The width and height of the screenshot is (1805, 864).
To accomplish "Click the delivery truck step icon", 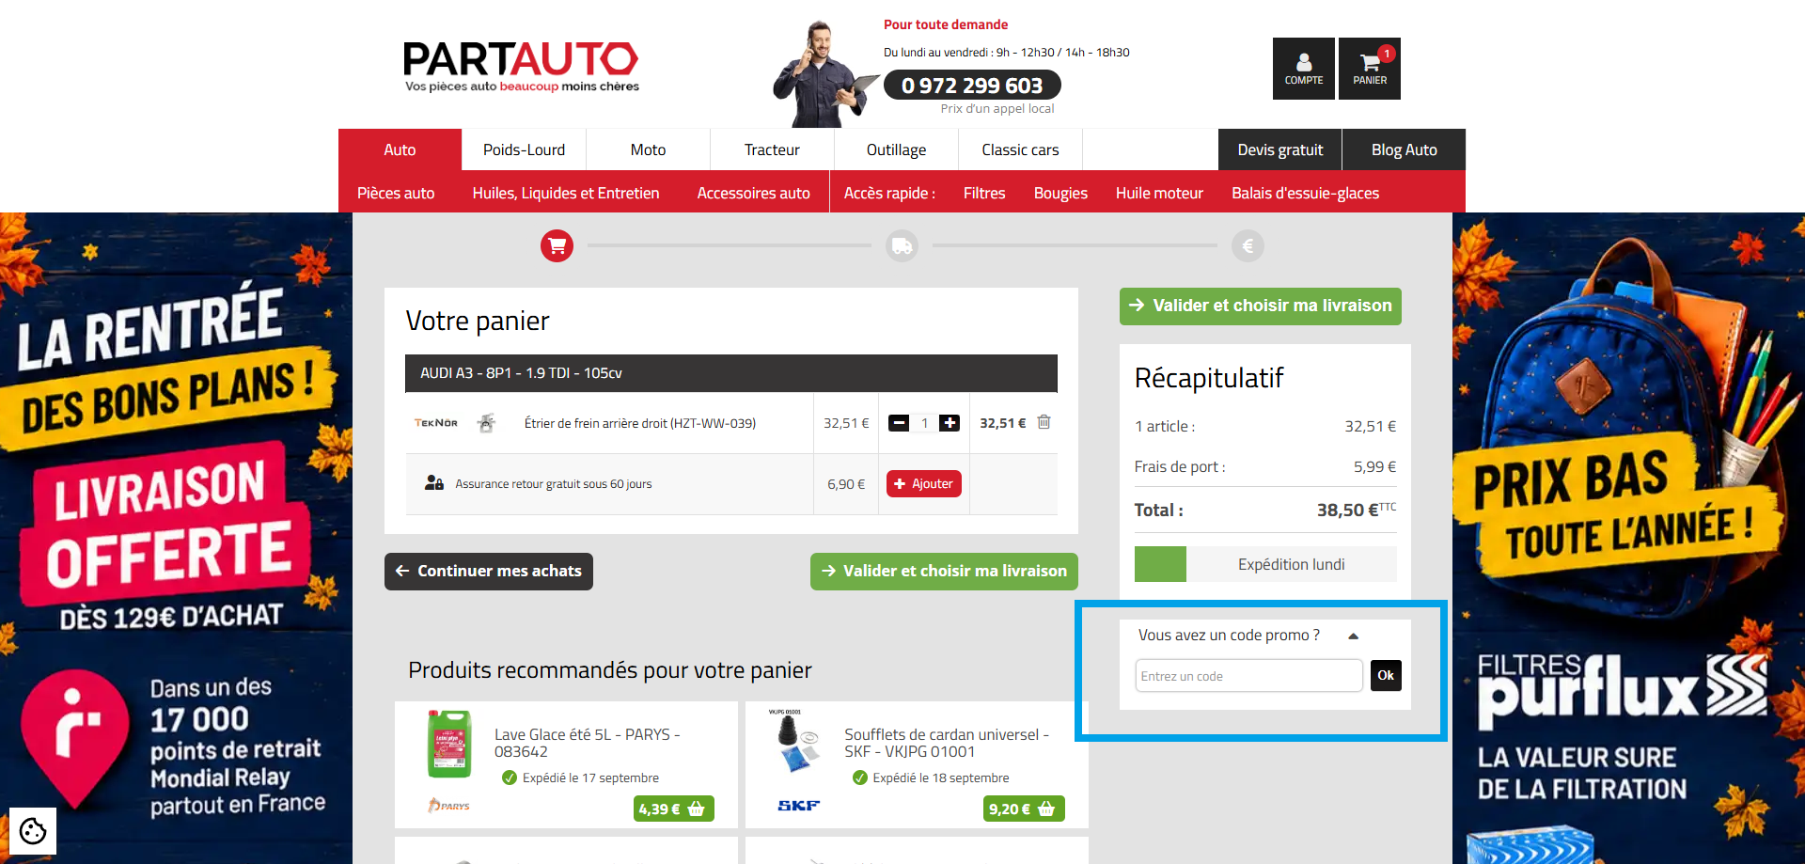I will tap(902, 246).
